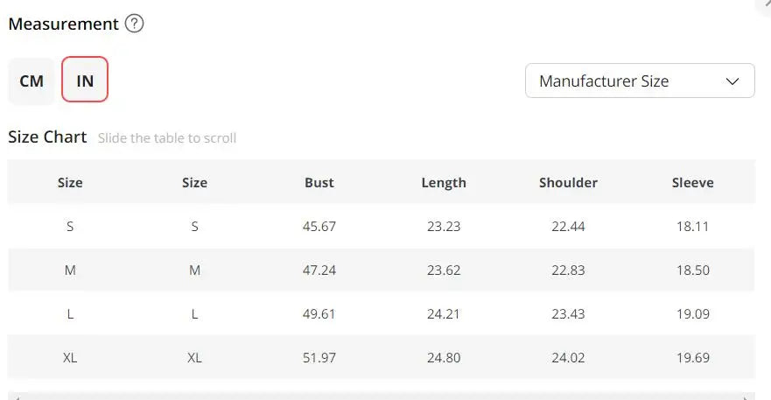Viewport: 771px width, 400px height.
Task: Click the 23.23 length value for S
Action: pyautogui.click(x=444, y=227)
